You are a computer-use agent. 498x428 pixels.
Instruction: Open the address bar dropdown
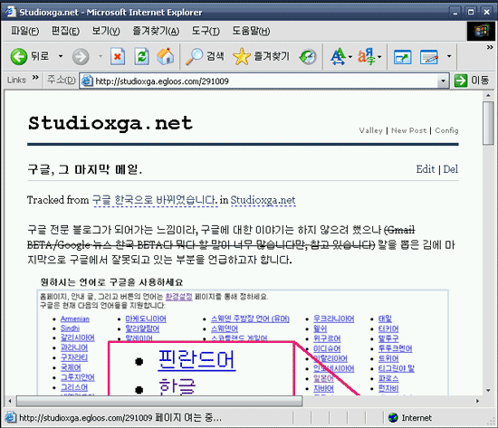[x=443, y=81]
